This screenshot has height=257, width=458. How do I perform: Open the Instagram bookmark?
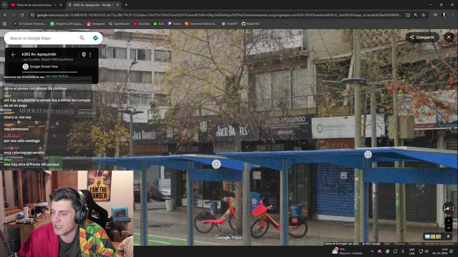(96, 24)
